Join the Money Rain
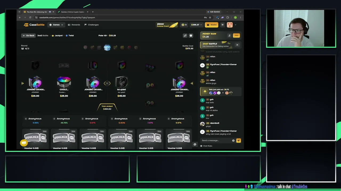Image resolution: width=341 pixels, height=191 pixels. tap(236, 35)
